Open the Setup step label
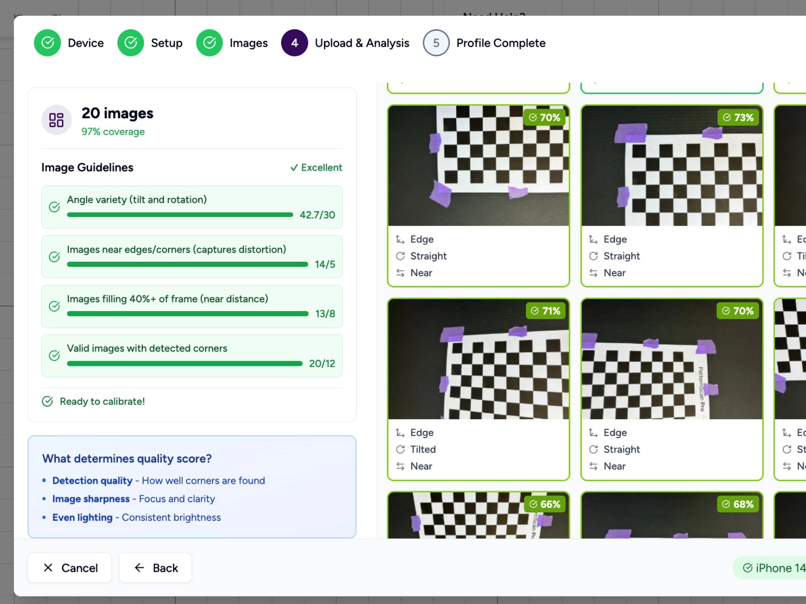Screen dimensions: 806x604 click(x=167, y=43)
